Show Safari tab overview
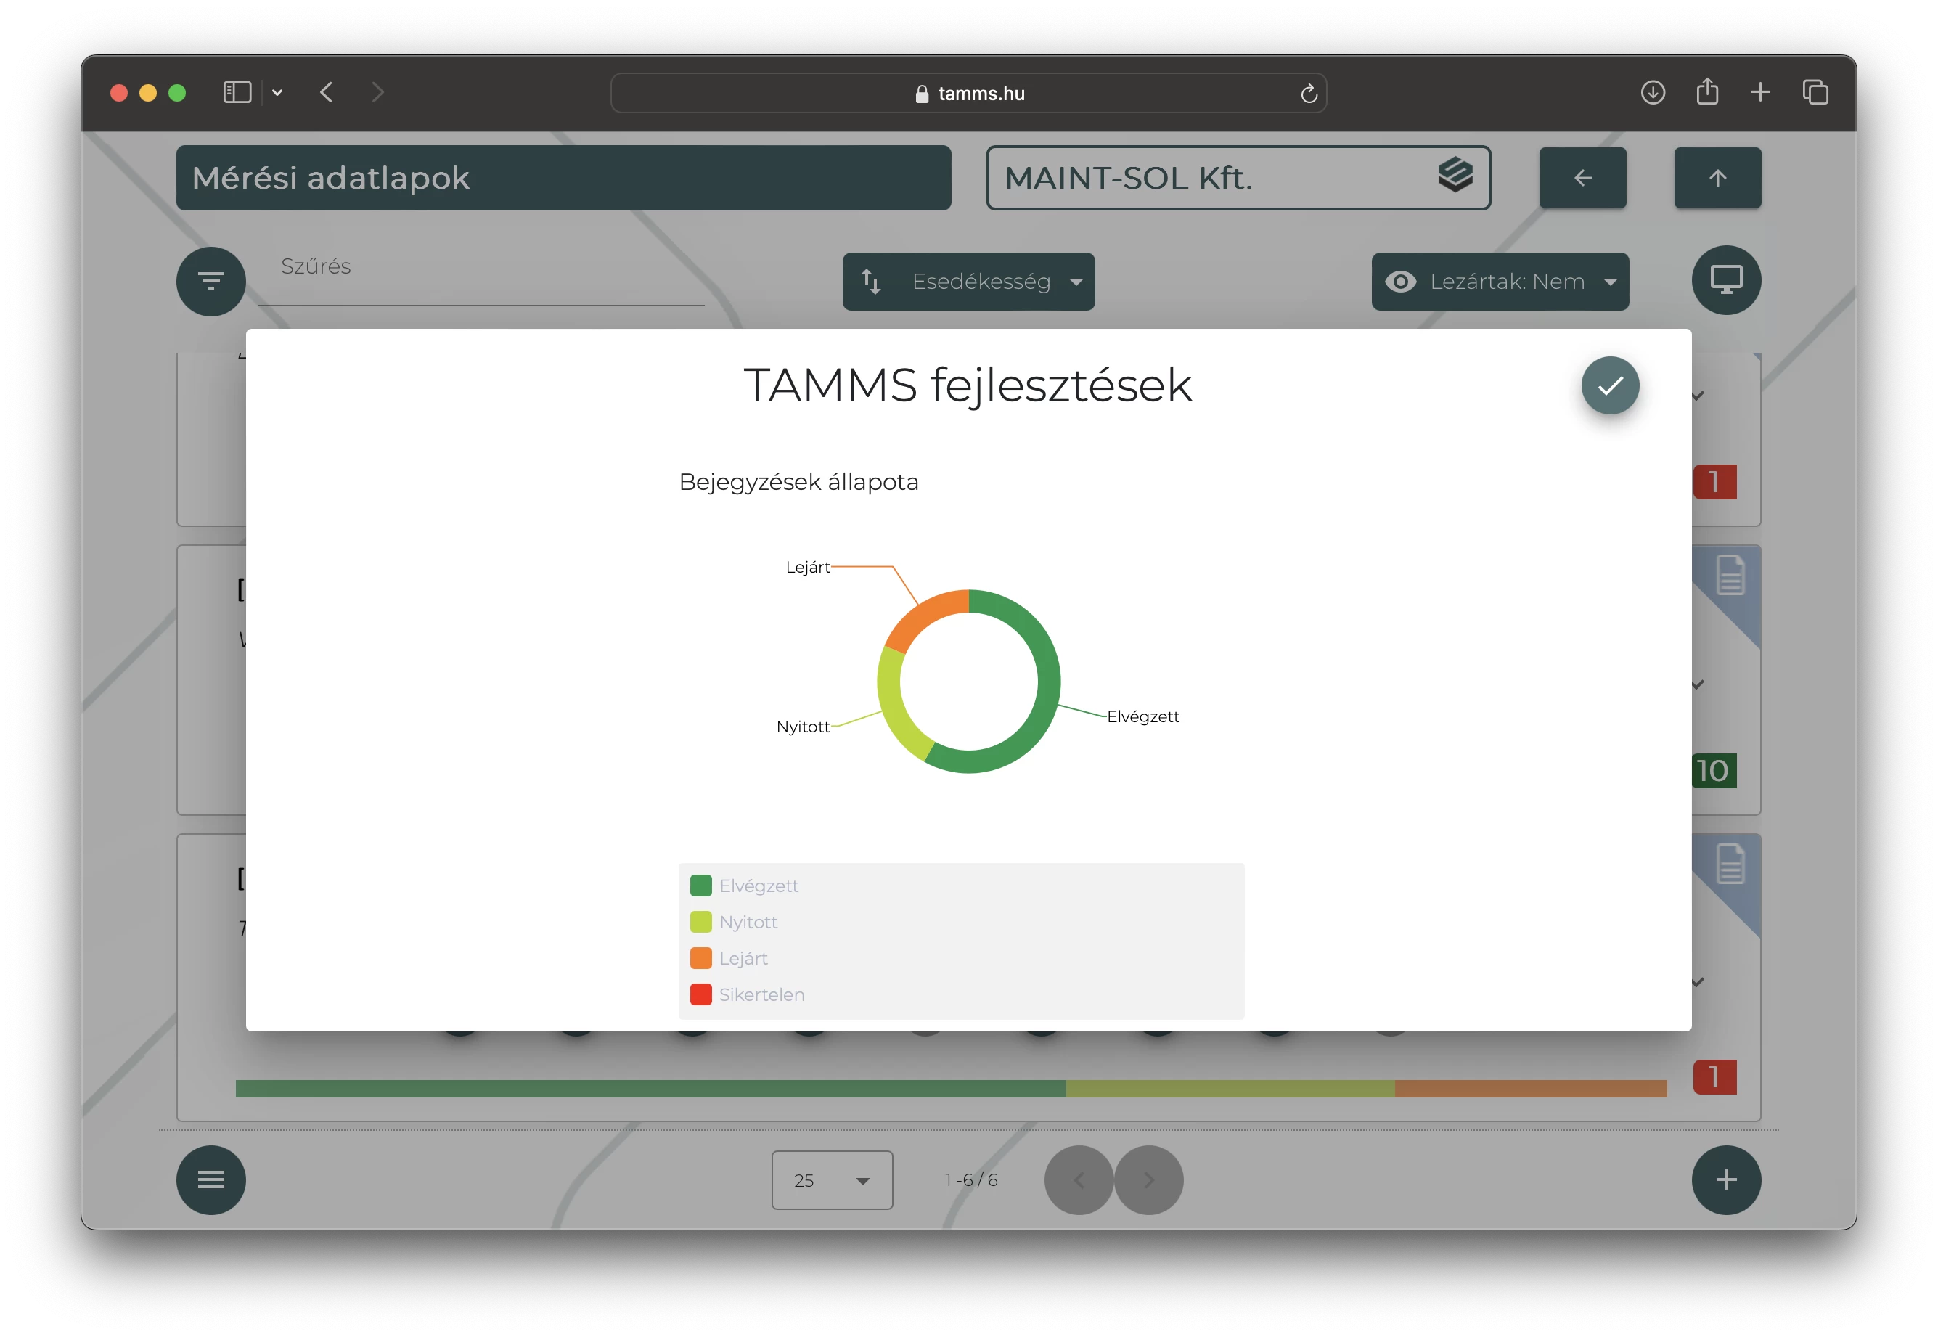The width and height of the screenshot is (1938, 1337). [1815, 92]
